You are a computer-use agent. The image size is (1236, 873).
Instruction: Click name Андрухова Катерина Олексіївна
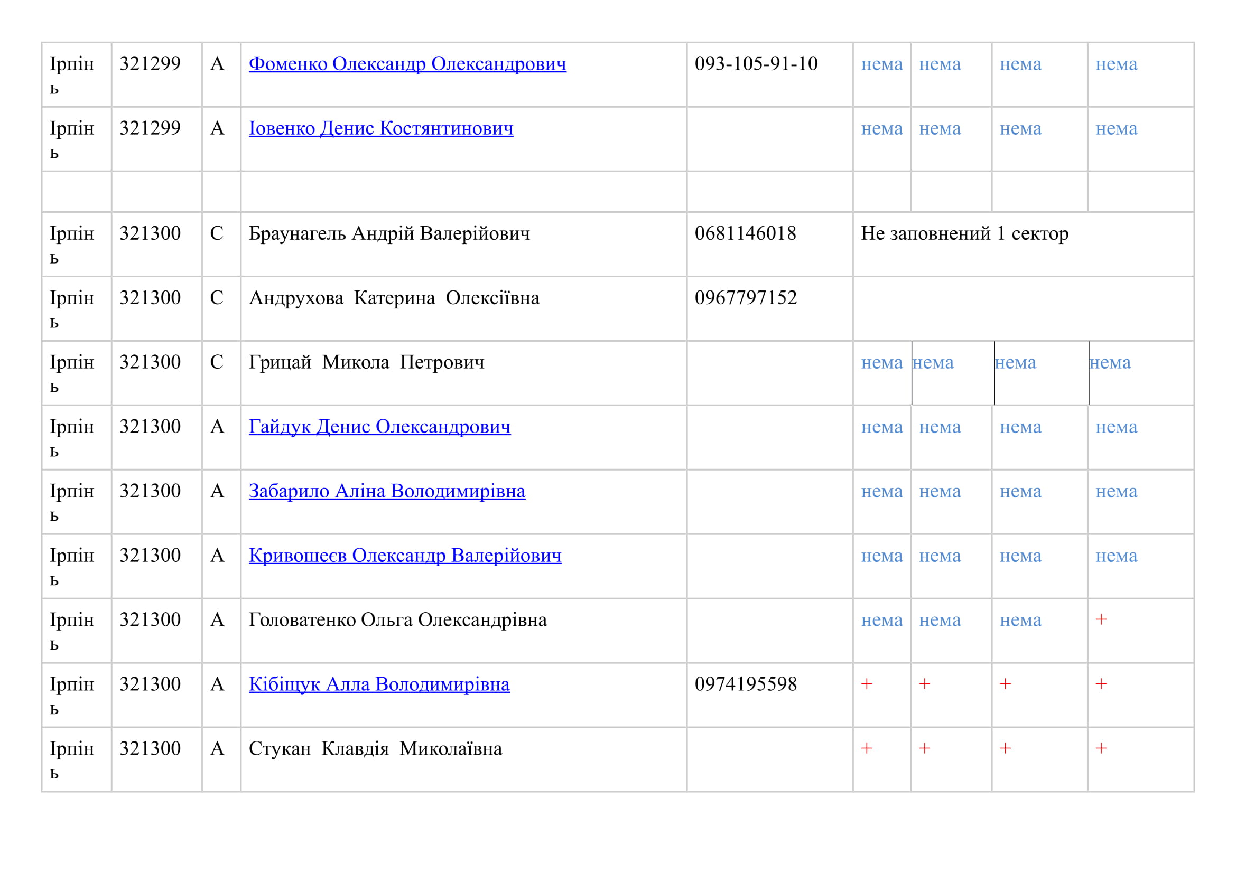394,298
